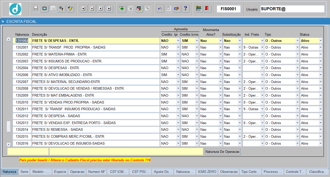
Task: Jump to the last record
Action: (109, 9)
